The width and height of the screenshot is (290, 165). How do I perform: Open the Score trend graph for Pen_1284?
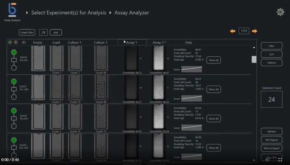tap(192, 99)
